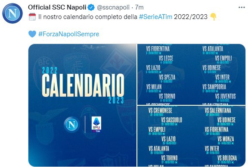Click the blue heart emoji
The height and width of the screenshot is (167, 251).
(x=32, y=34)
